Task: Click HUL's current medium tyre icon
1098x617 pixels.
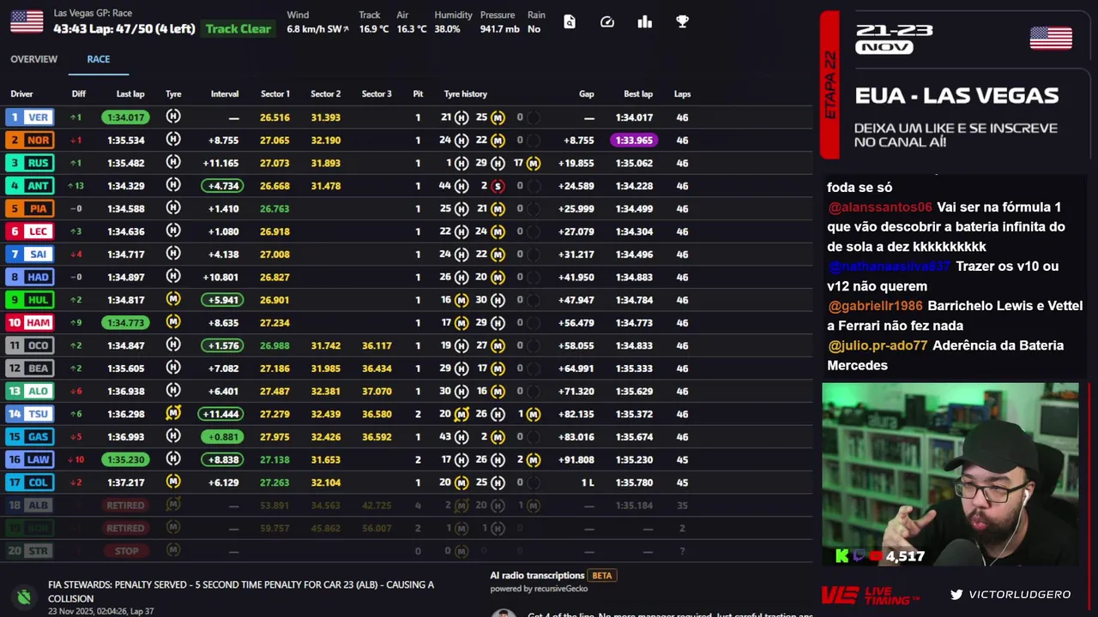Action: tap(173, 299)
